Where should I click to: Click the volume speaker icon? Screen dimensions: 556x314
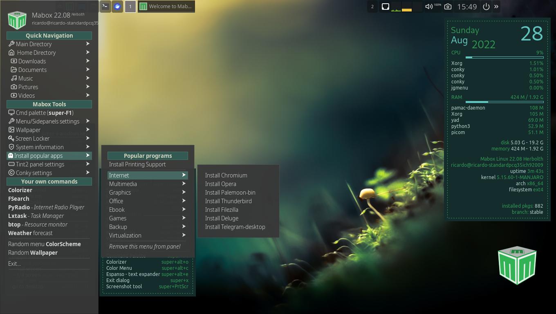(428, 7)
